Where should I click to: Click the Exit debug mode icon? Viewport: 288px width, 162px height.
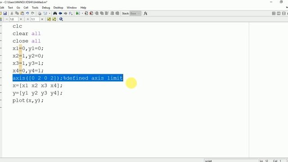pos(117,13)
